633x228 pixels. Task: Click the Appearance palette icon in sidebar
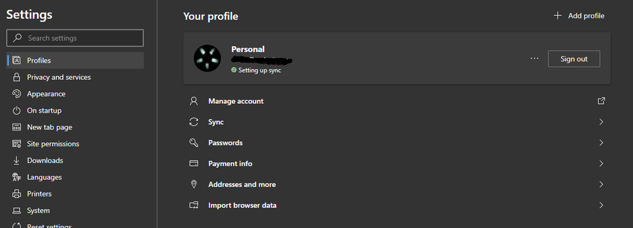[16, 94]
